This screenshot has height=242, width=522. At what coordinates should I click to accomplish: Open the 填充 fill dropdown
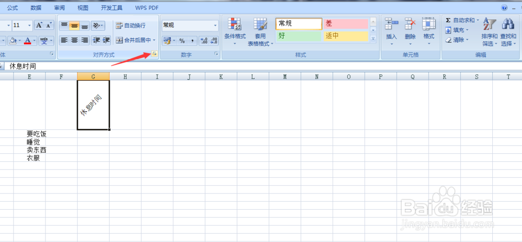[456, 30]
